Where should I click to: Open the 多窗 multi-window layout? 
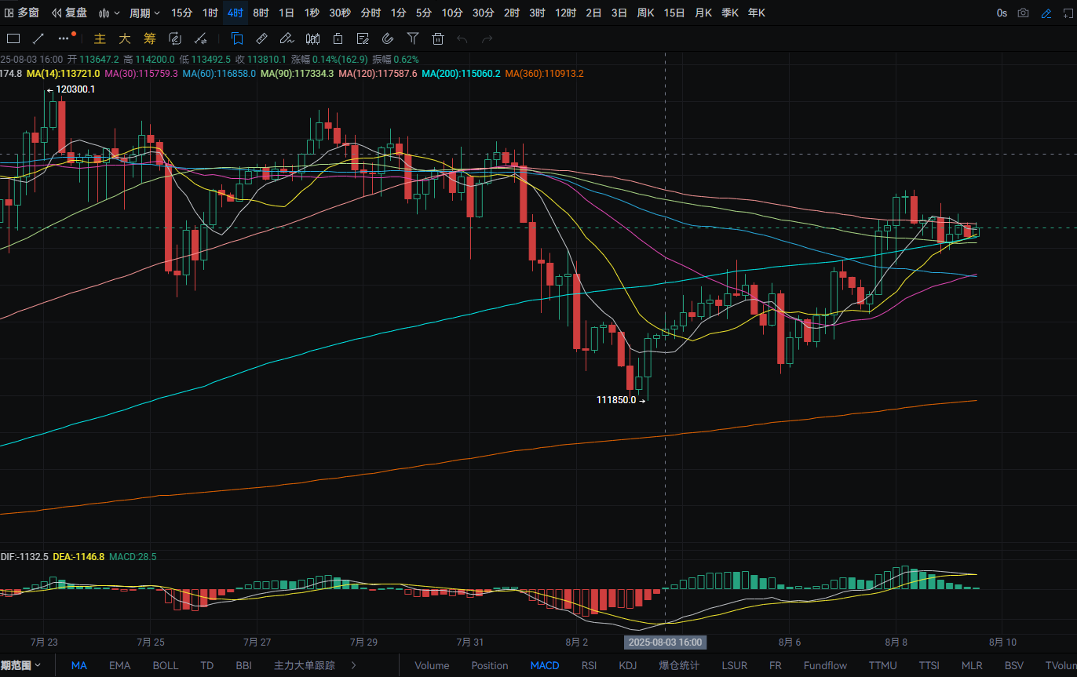pyautogui.click(x=21, y=13)
